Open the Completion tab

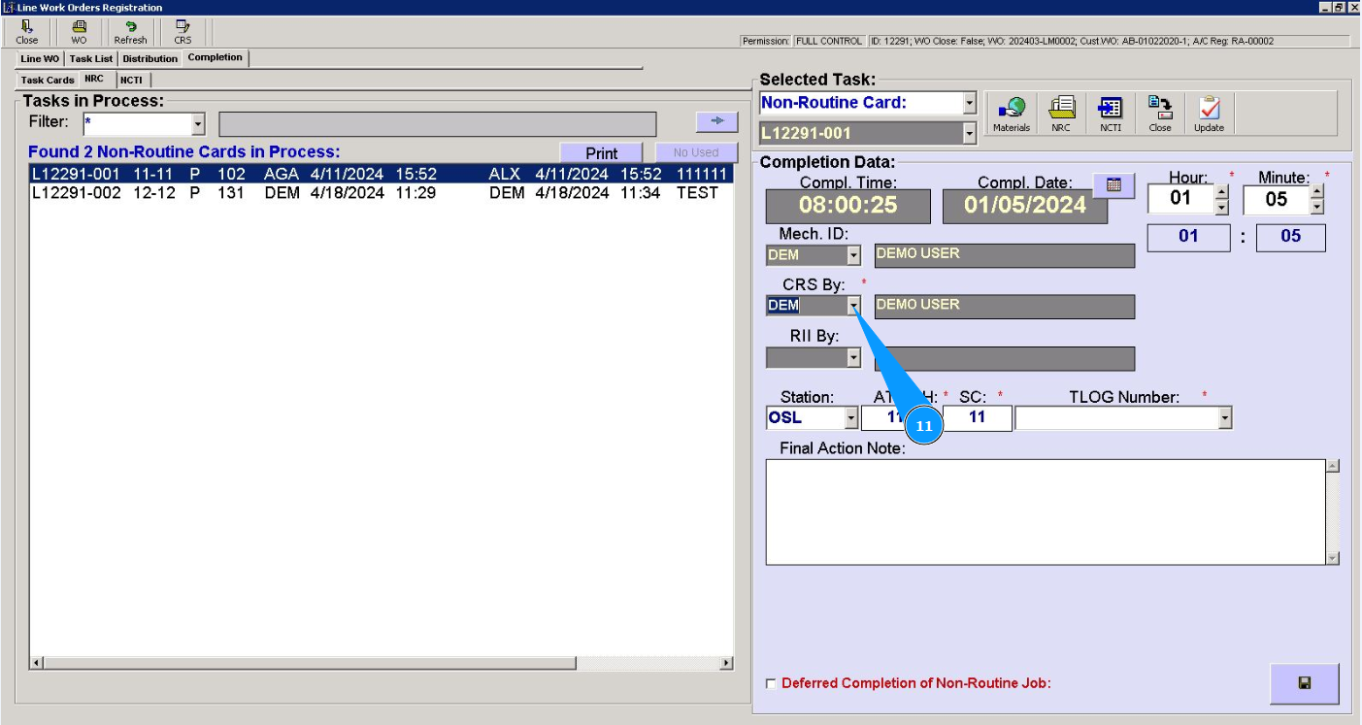click(x=216, y=58)
